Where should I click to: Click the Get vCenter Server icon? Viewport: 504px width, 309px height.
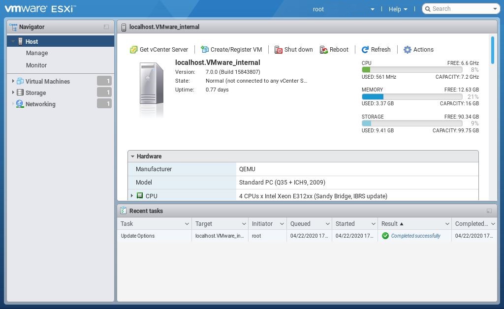pos(133,50)
